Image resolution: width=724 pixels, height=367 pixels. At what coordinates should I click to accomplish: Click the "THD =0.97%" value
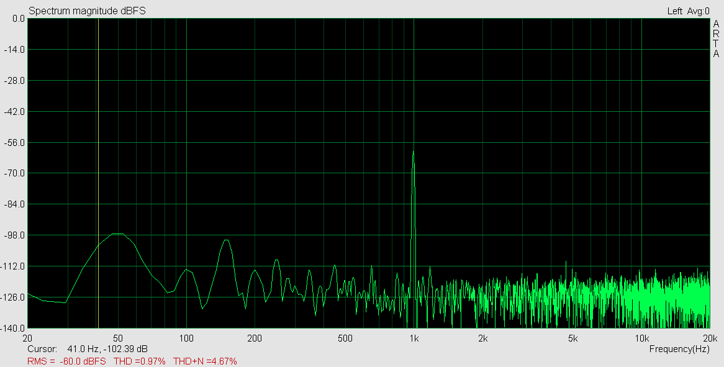click(139, 361)
